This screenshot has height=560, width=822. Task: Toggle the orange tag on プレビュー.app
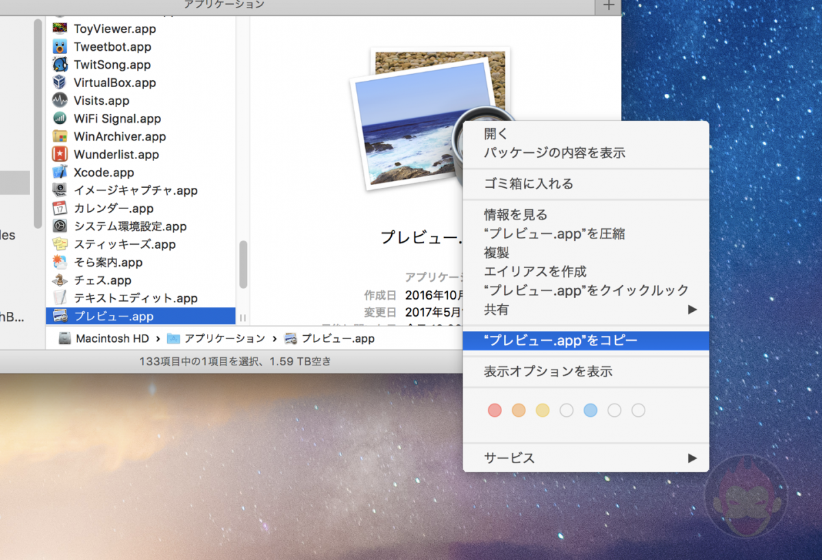pos(519,410)
